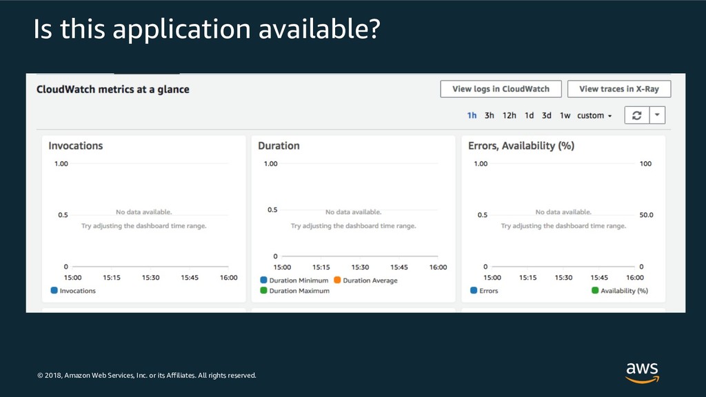This screenshot has height=397, width=706.
Task: Click the blue Errors legend swatch
Action: (x=474, y=290)
